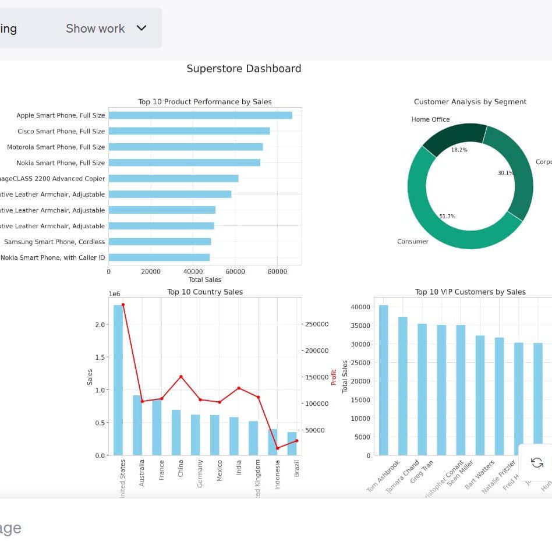Select the China profit line marker
The image size is (552, 552).
click(x=181, y=377)
